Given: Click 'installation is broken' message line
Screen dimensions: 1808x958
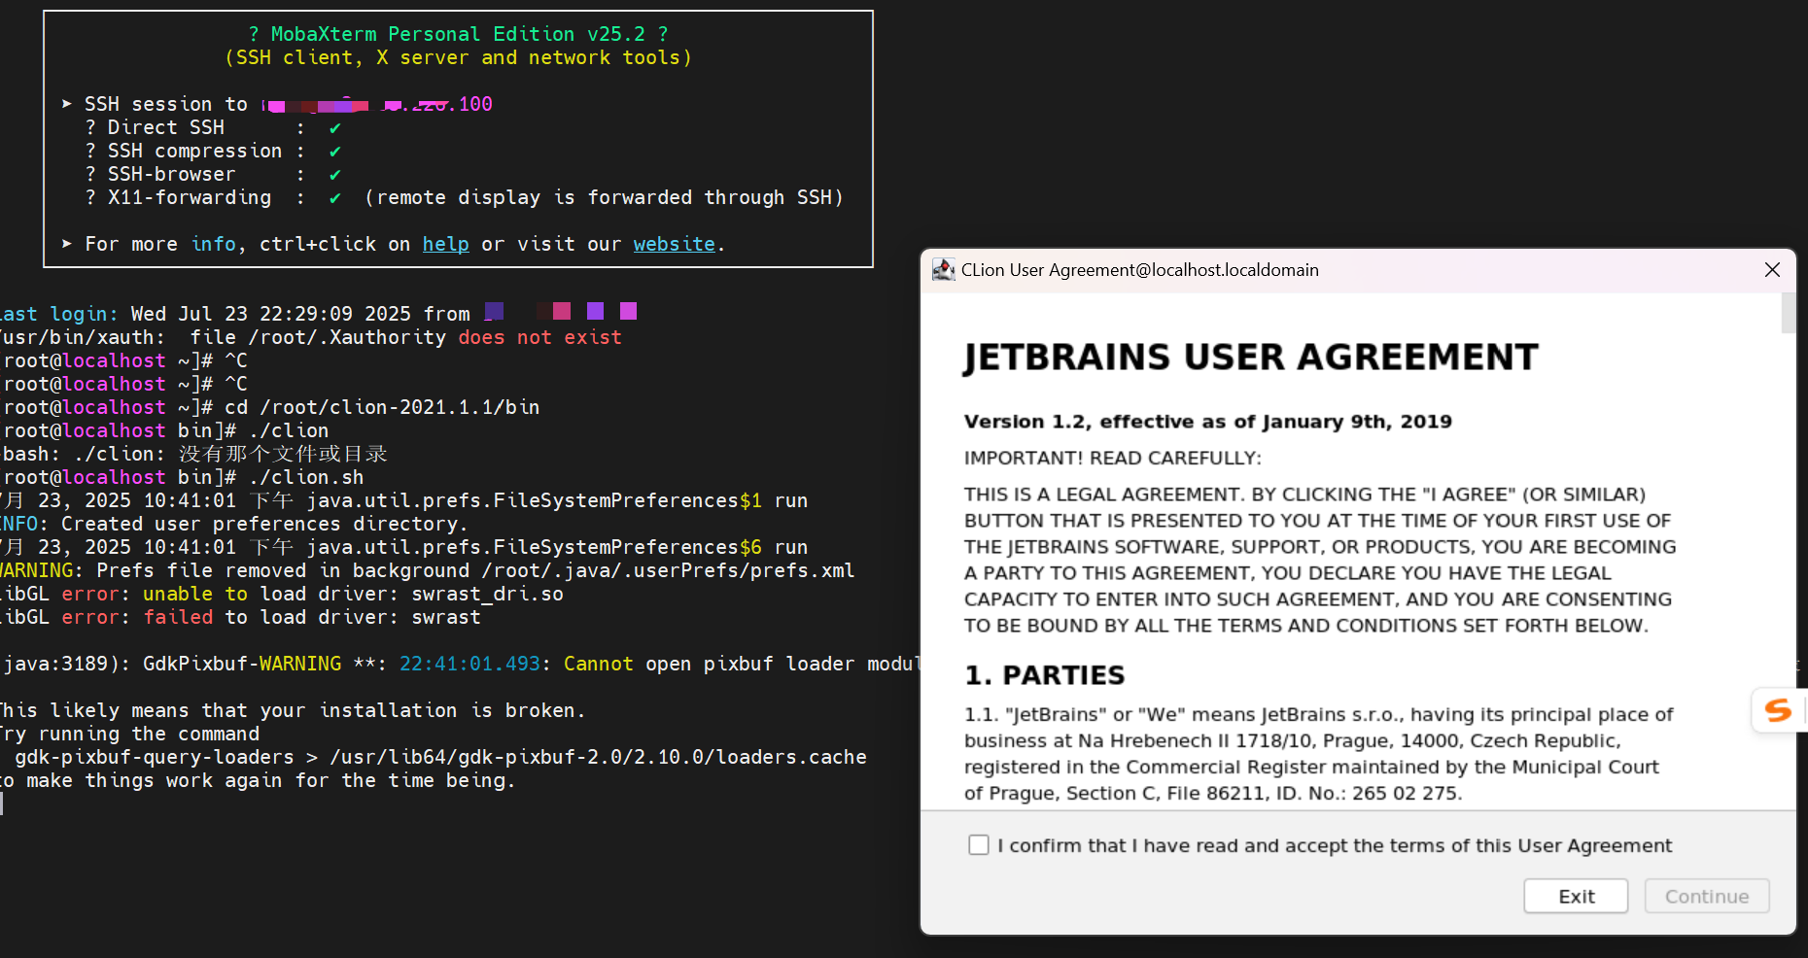Looking at the screenshot, I should click(292, 710).
